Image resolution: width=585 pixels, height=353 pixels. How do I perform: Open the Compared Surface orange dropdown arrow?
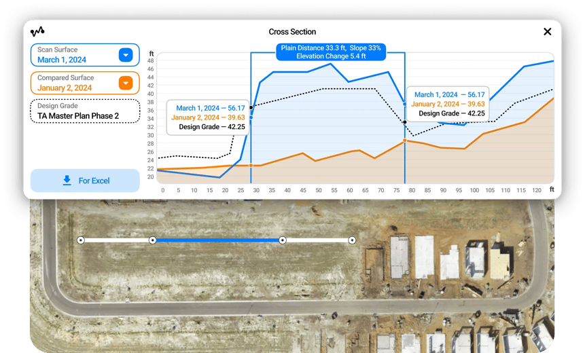pos(126,83)
